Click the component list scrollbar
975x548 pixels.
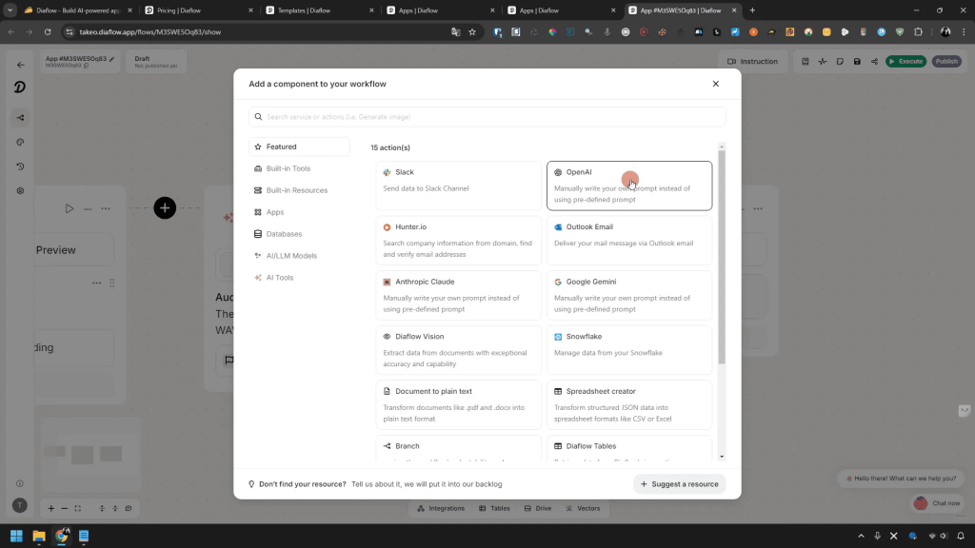click(722, 257)
